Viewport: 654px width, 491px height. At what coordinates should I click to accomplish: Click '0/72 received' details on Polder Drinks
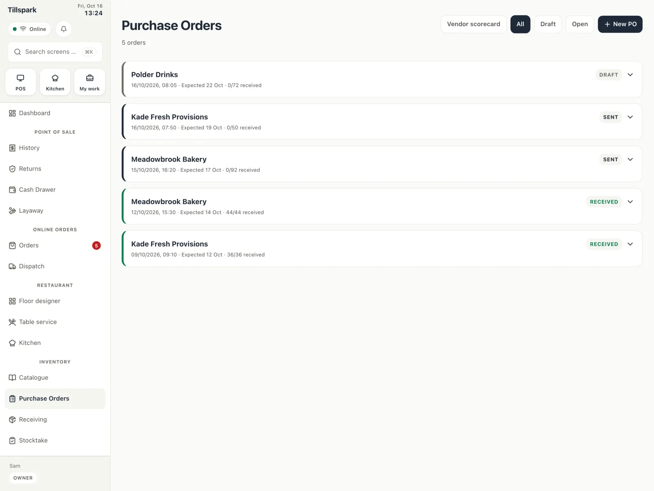click(244, 86)
